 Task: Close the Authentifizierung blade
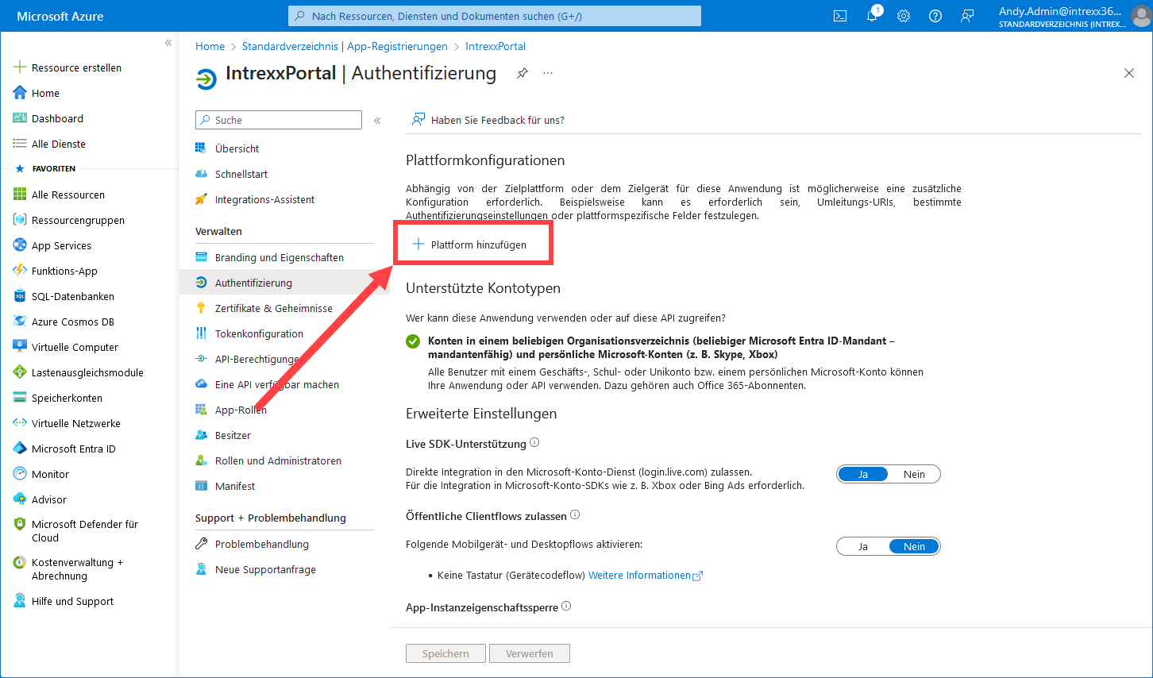click(1129, 73)
